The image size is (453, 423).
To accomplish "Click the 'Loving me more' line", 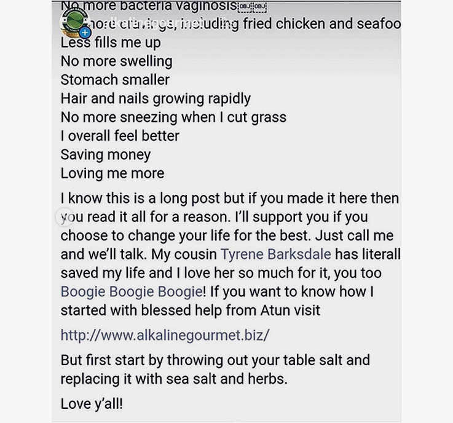I will pos(112,173).
